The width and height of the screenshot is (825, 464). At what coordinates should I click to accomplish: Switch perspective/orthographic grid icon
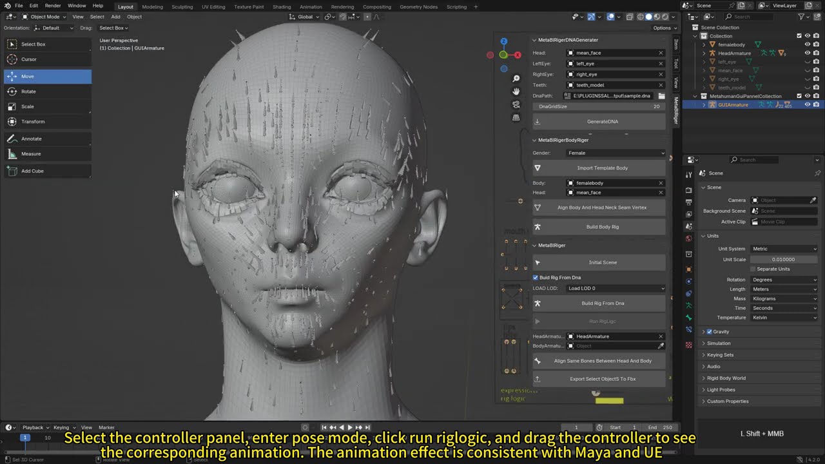point(516,117)
